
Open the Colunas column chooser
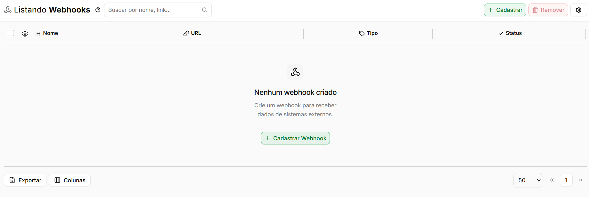(70, 180)
